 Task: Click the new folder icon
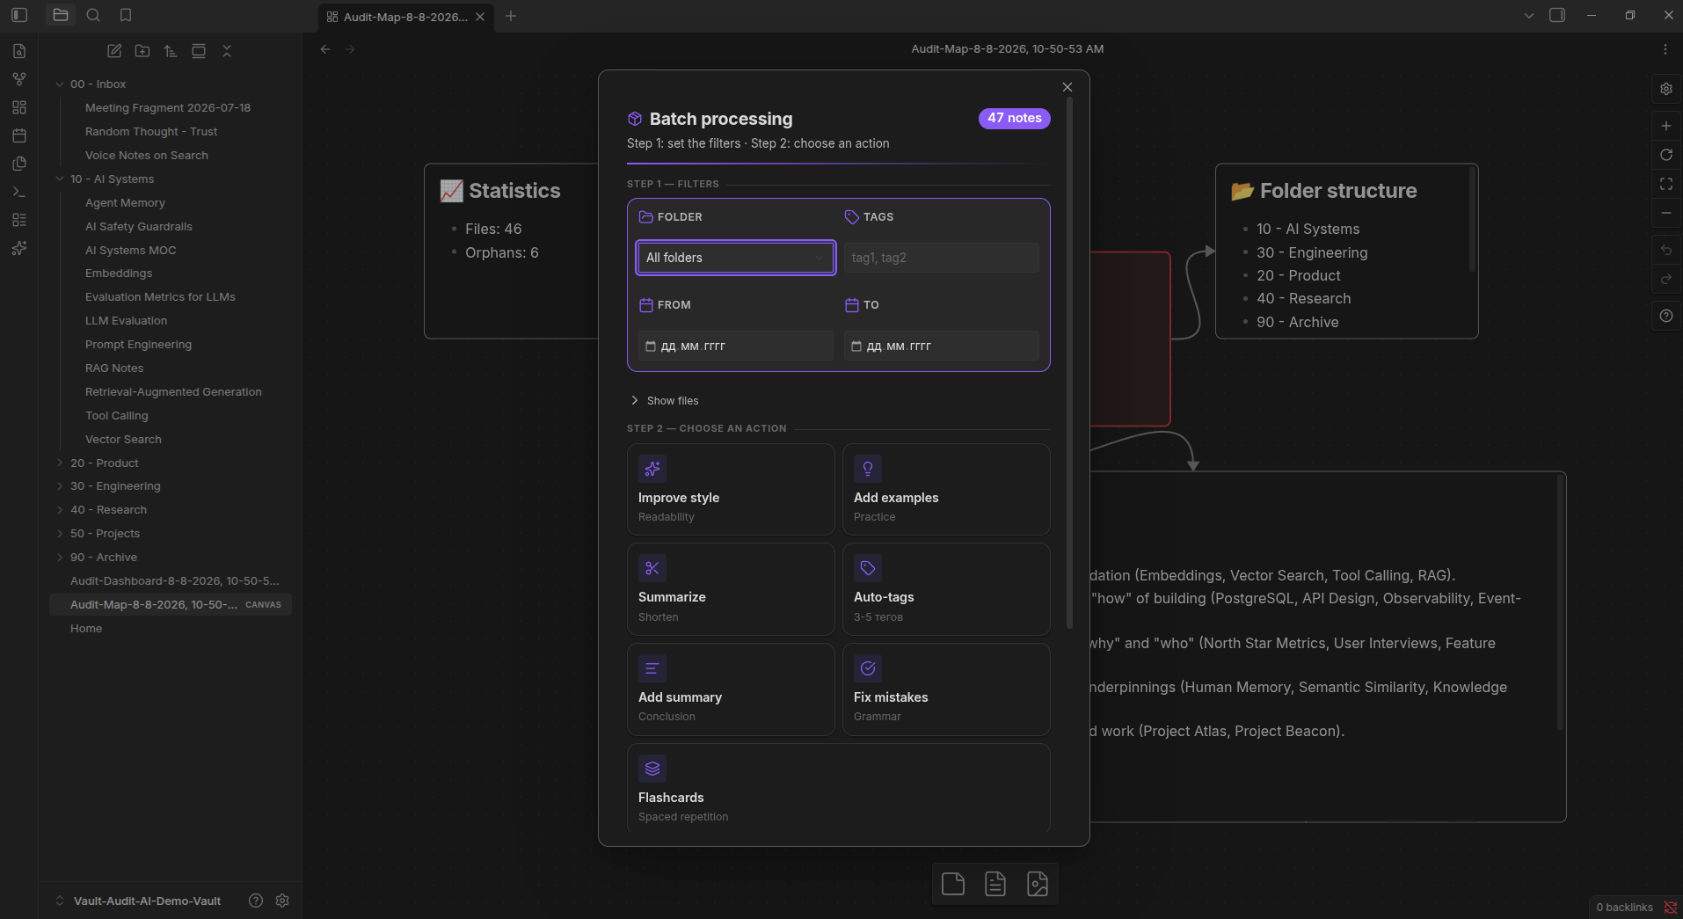[x=142, y=51]
